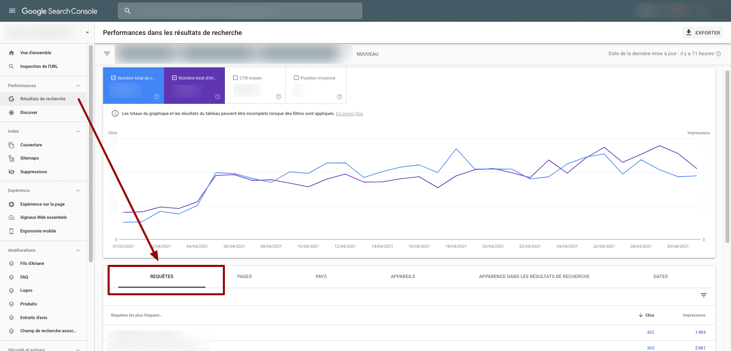
Task: Click the Signaux Web essentiels gauge icon
Action: (x=11, y=217)
